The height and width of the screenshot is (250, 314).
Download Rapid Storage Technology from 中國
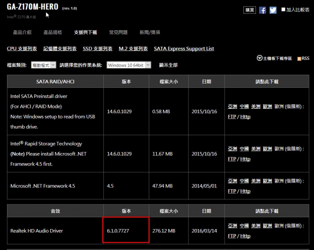[244, 149]
